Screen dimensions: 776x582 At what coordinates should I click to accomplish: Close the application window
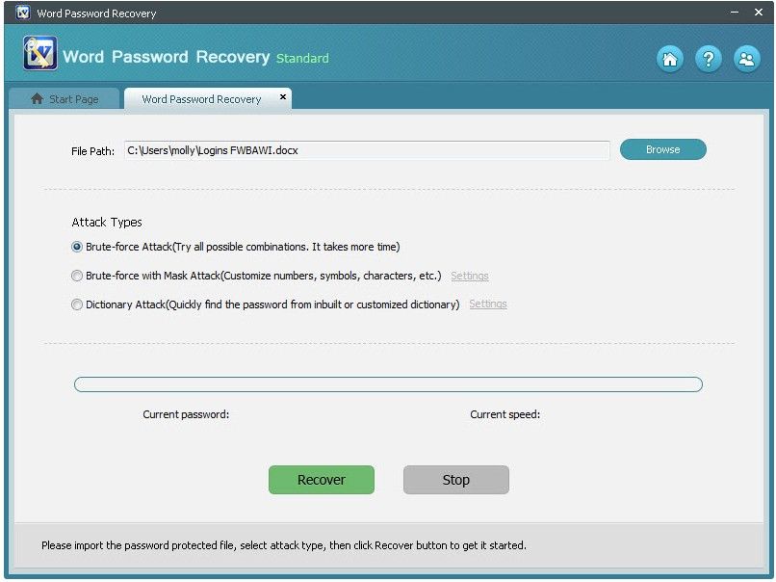click(758, 12)
